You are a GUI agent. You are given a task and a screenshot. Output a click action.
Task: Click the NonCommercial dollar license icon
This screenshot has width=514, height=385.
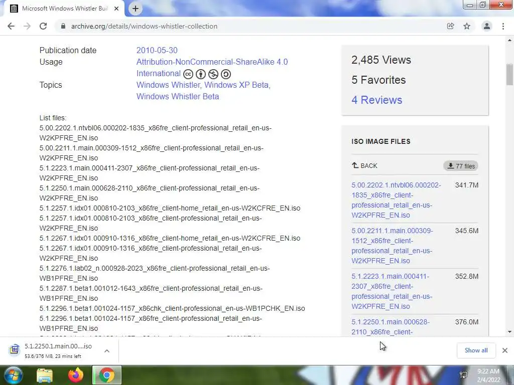[213, 74]
